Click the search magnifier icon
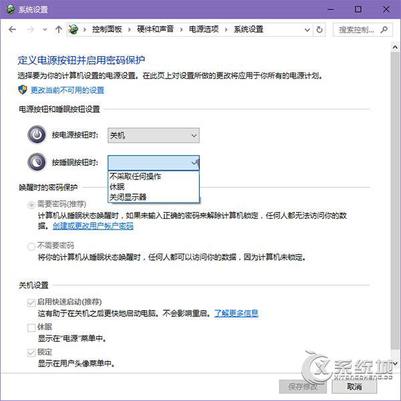The image size is (401, 401). (x=384, y=29)
